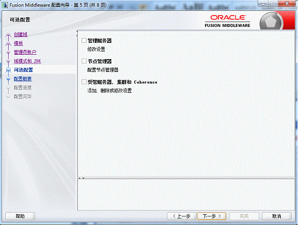Click the title bar application icon
298x225 pixels.
tap(5, 5)
